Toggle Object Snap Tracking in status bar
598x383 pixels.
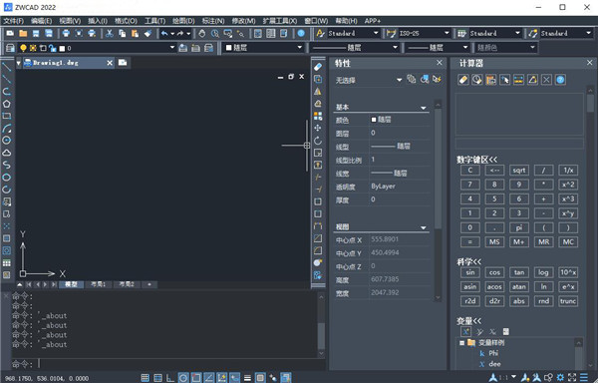(209, 378)
